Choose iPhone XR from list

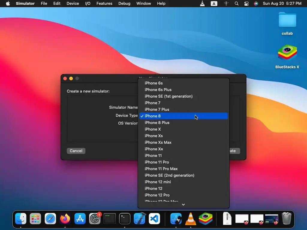pos(183,149)
